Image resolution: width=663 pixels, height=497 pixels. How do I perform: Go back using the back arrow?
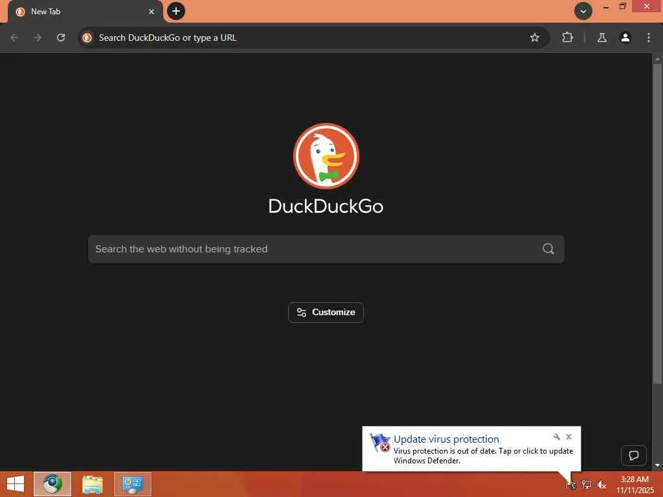coord(14,38)
